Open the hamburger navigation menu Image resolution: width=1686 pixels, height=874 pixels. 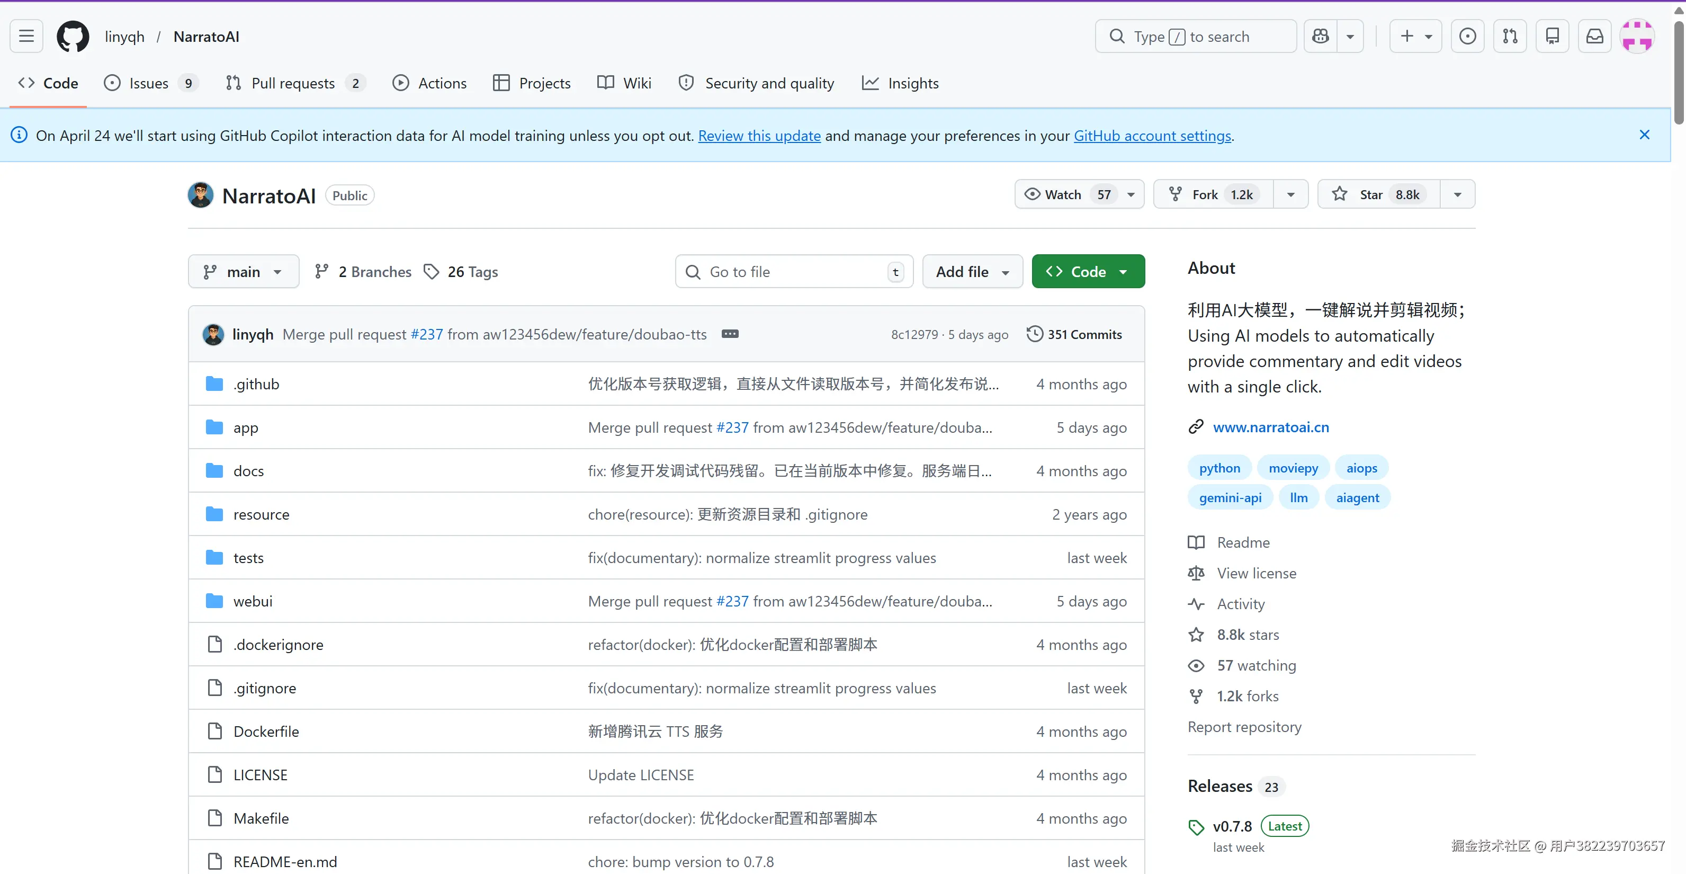coord(26,36)
